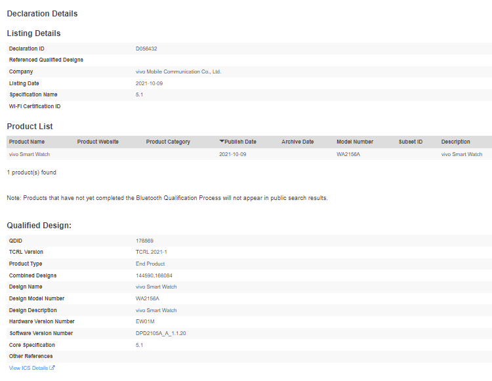Viewport: 492px width, 381px height.
Task: Select Specification Name value 5.1
Action: click(x=139, y=94)
